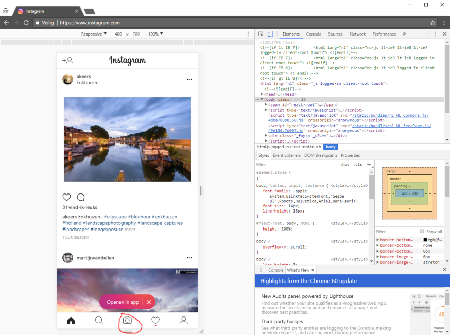Open the nl_NL_Commons.js script link
This screenshot has height=335, width=450.
click(x=390, y=115)
